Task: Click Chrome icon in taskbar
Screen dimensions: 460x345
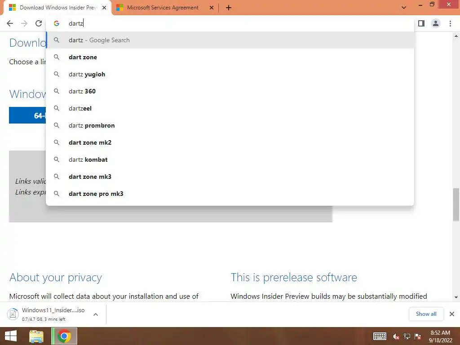Action: [64, 336]
